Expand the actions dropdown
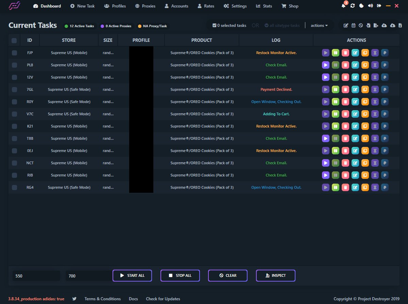The image size is (408, 304). tap(319, 26)
